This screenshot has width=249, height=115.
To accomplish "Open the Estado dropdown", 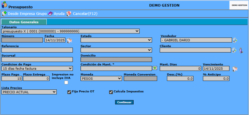I will coord(116,40).
